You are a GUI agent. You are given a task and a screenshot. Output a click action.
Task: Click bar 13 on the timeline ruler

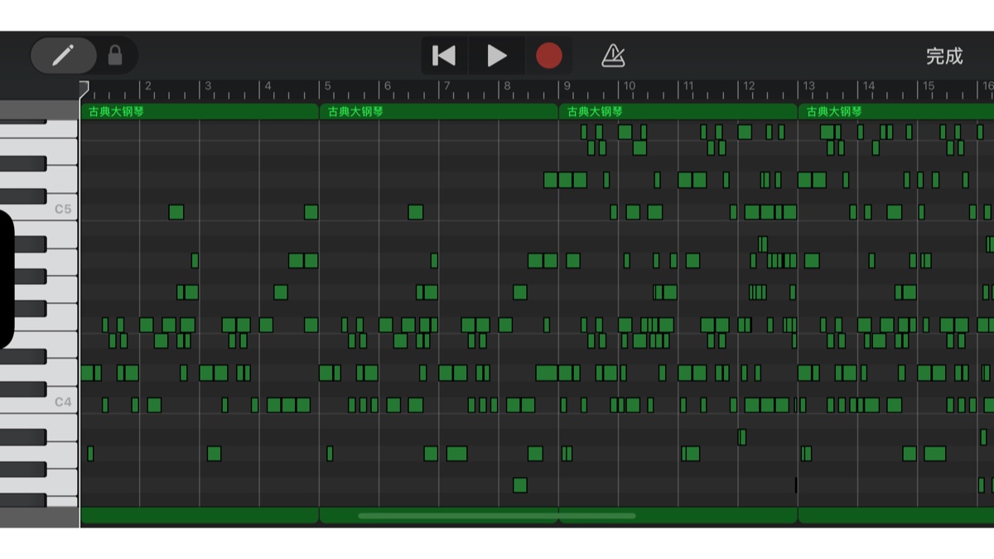808,87
